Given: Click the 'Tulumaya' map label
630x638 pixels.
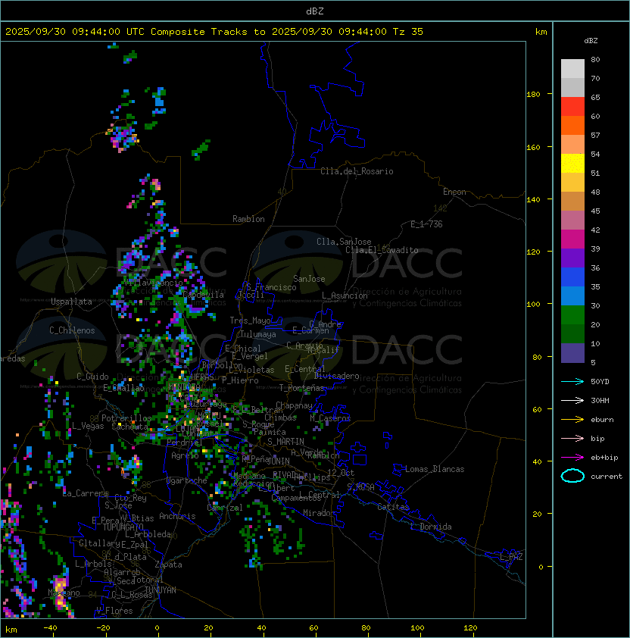Looking at the screenshot, I should tap(258, 334).
